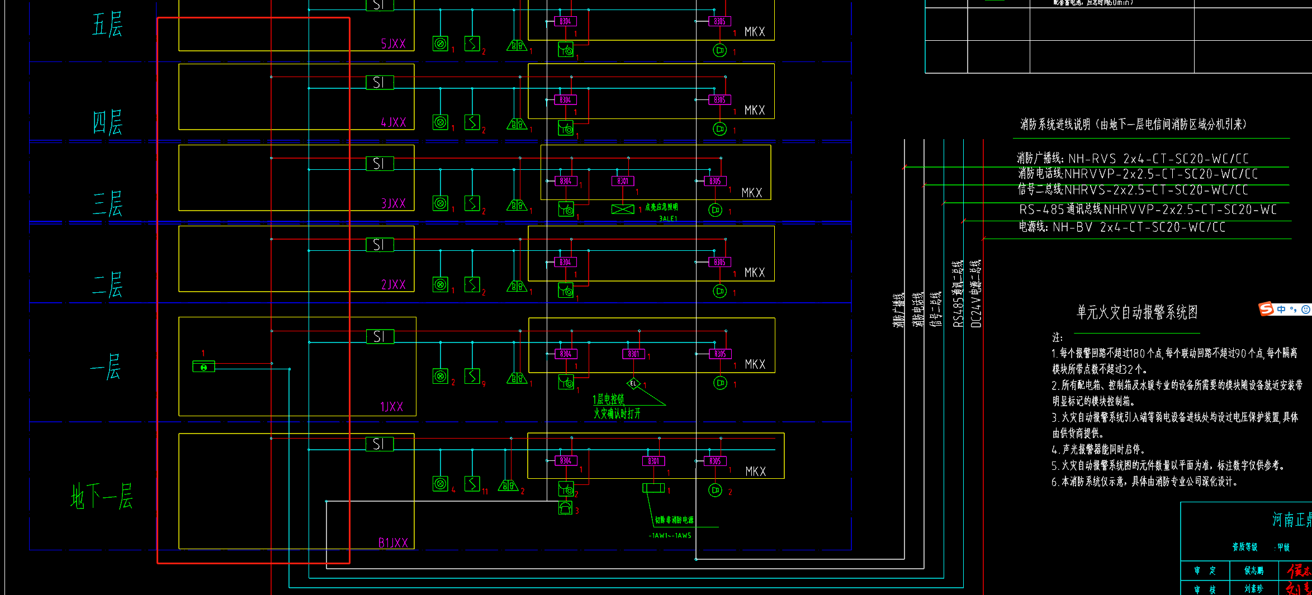Click the 消防广播线 NH-RVS cable specification
The image size is (1312, 595).
[1133, 159]
